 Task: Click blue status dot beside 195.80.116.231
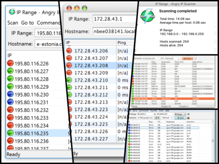coord(11,102)
